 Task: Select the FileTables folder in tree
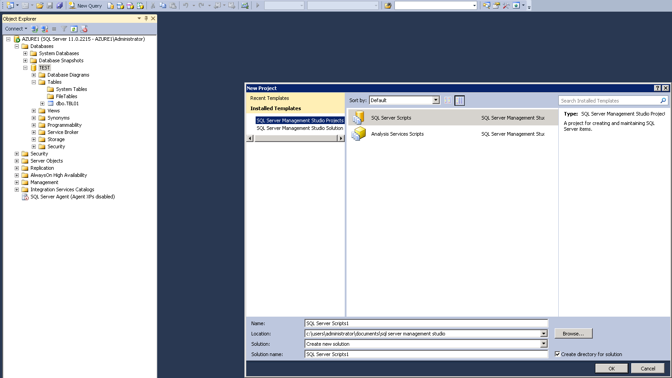[x=66, y=96]
